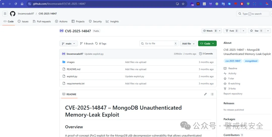Open the Contributors heading link
272x137 pixels.
pos(231,135)
